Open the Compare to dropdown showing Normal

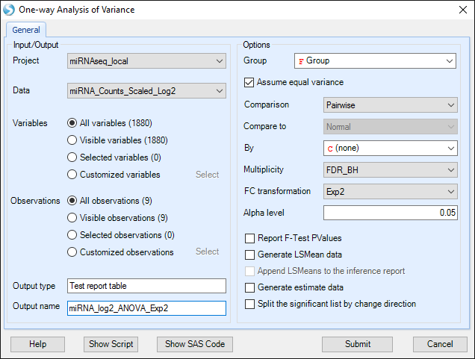coord(390,127)
